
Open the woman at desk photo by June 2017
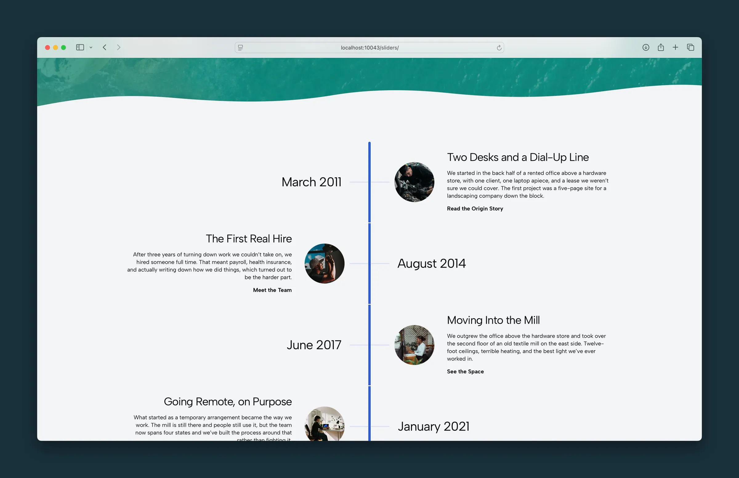point(414,345)
